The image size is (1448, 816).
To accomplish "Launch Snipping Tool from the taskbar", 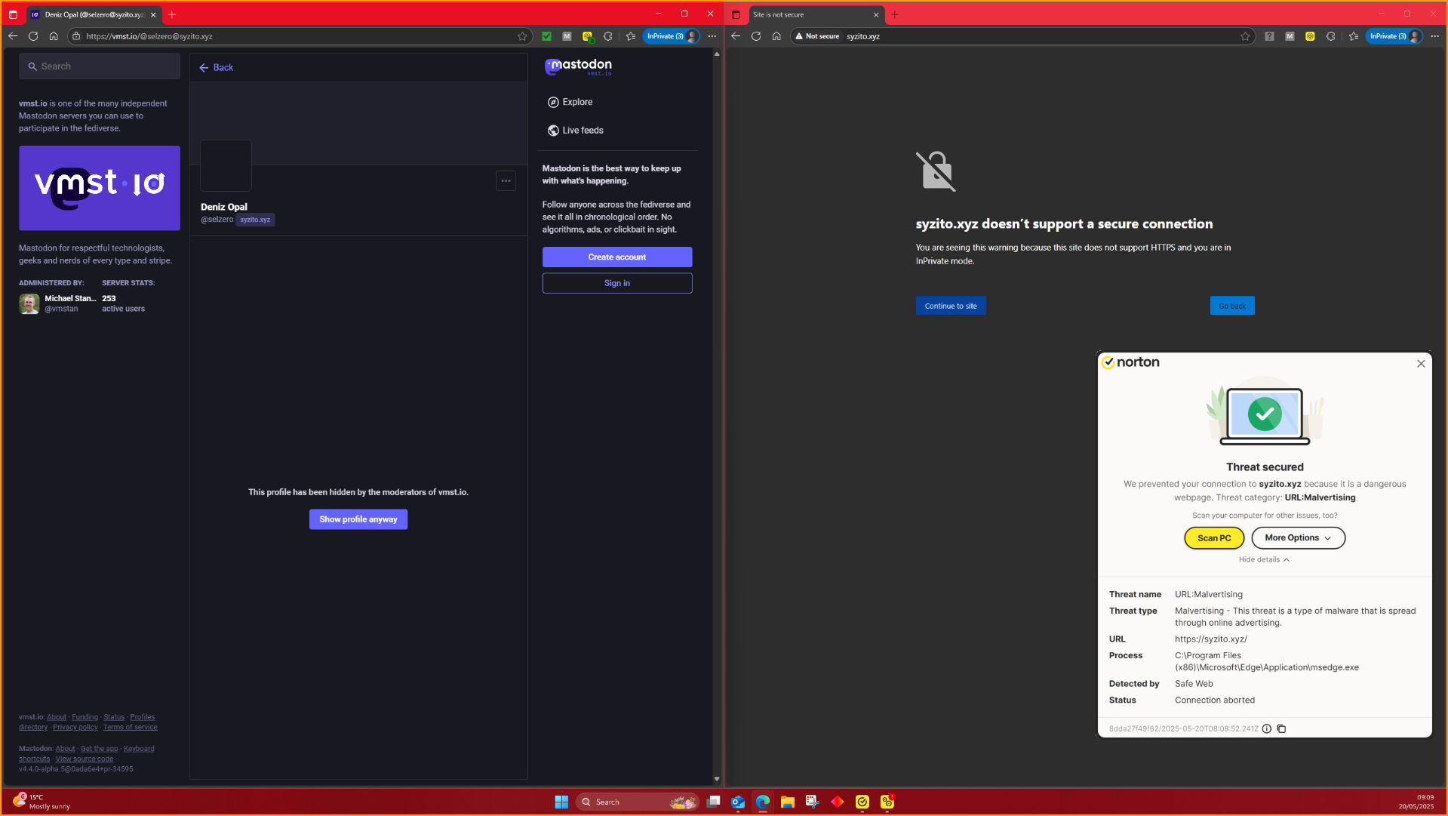I will point(813,802).
